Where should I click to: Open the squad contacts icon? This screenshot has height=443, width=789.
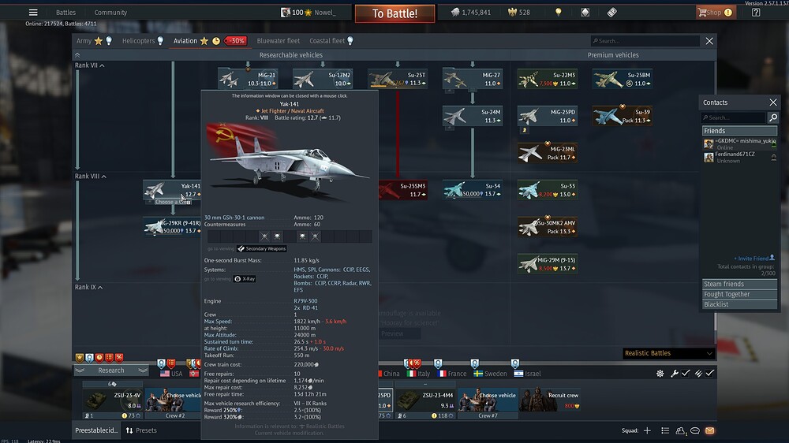(680, 431)
